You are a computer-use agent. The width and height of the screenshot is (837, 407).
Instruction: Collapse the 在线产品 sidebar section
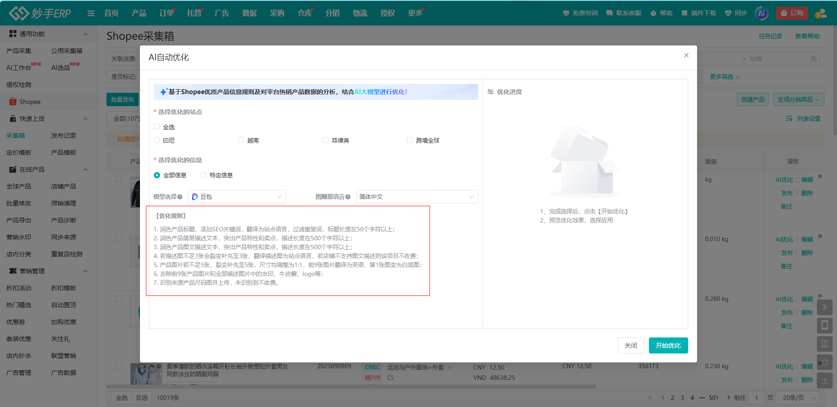pyautogui.click(x=85, y=169)
